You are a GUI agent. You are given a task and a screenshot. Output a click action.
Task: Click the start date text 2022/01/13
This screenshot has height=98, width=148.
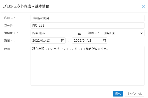coord(41,41)
